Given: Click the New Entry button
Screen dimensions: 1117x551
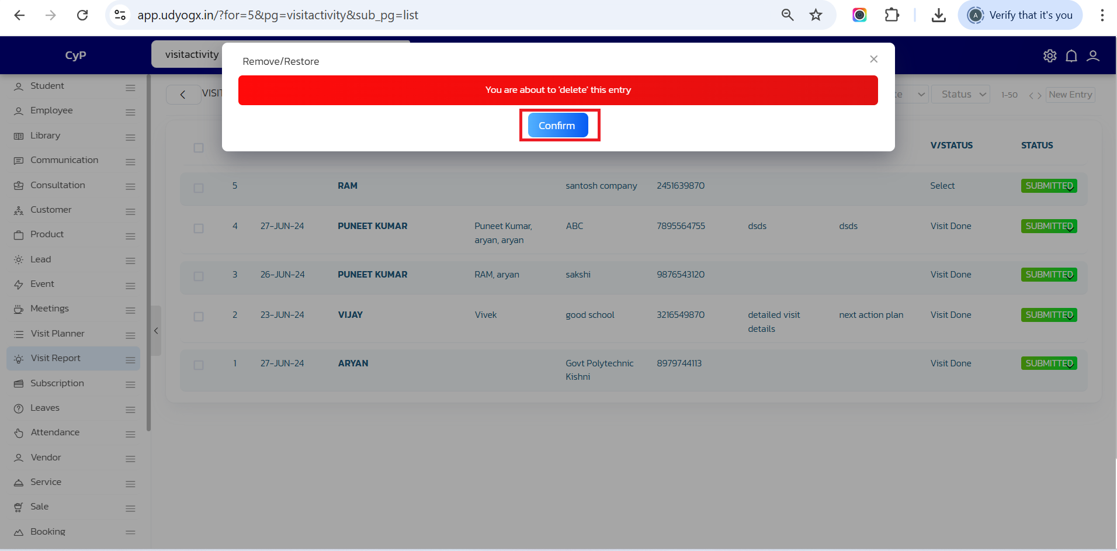Looking at the screenshot, I should tap(1070, 95).
